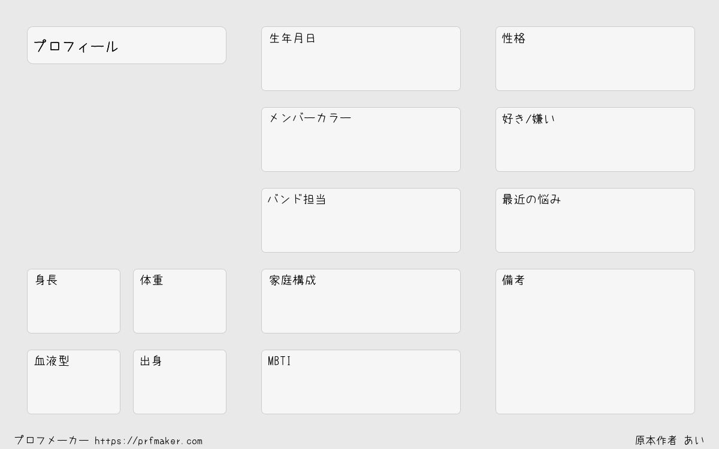This screenshot has height=449, width=719.
Task: Click the 血液型 box
Action: 74,382
